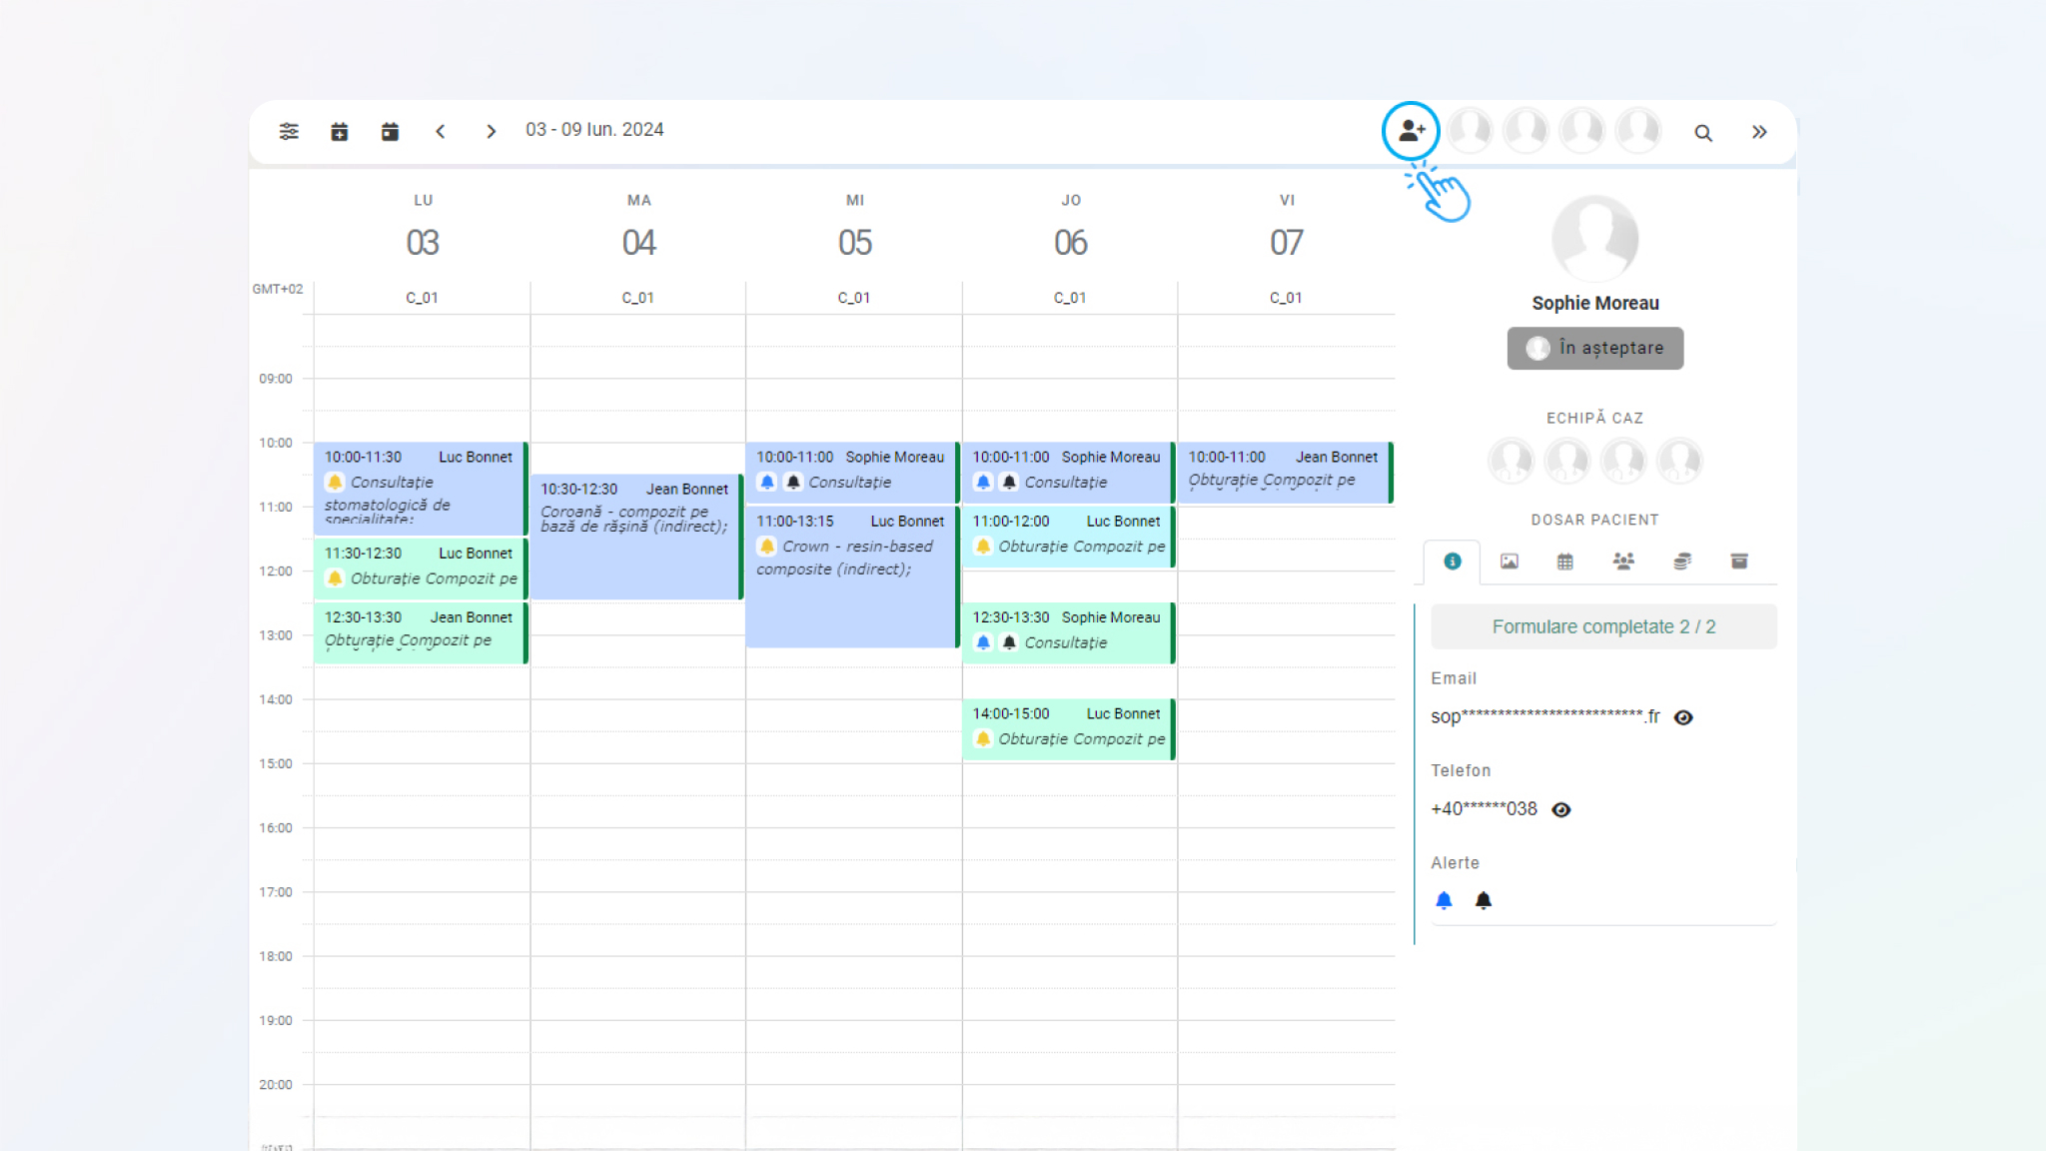Click the today calendar-day icon
Viewport: 2046px width, 1151px height.
(x=390, y=131)
